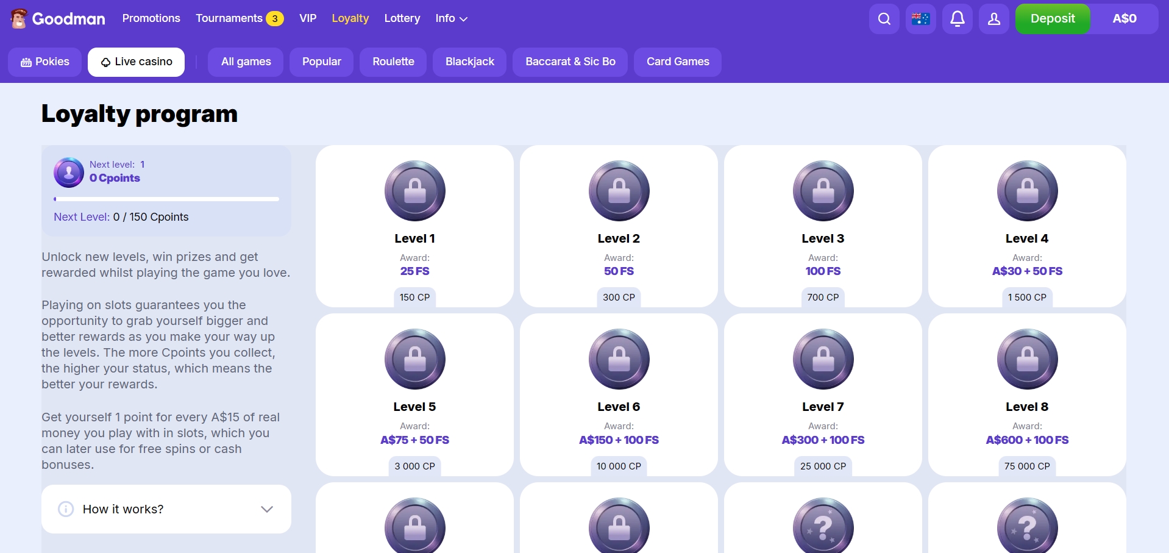Select the Blackjack category
The image size is (1169, 553).
(469, 62)
